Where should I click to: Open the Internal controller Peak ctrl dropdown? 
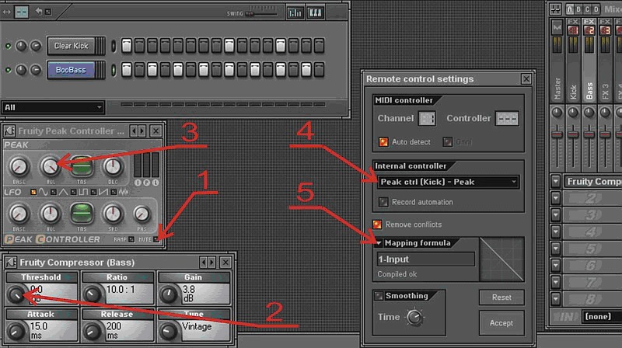click(x=448, y=182)
